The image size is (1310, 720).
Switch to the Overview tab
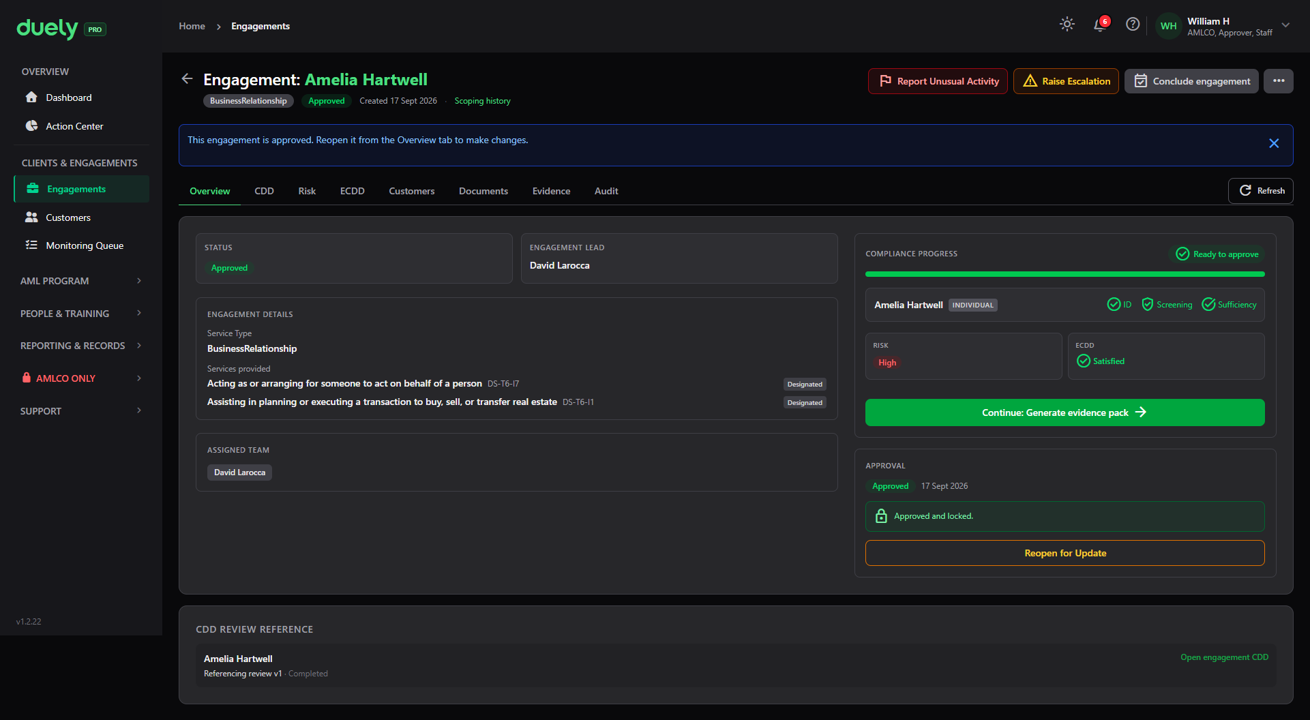(x=210, y=191)
